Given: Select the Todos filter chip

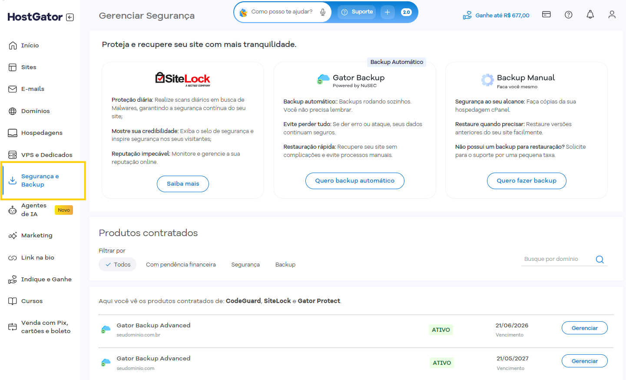Looking at the screenshot, I should (x=118, y=264).
